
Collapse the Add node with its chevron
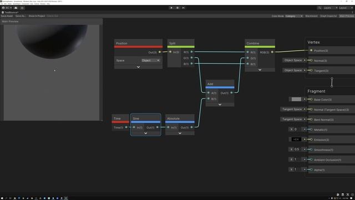pyautogui.click(x=220, y=104)
